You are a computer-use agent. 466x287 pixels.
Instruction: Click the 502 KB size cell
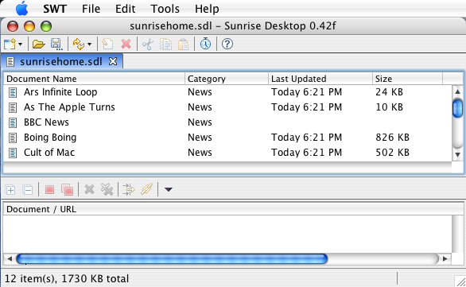pos(392,153)
